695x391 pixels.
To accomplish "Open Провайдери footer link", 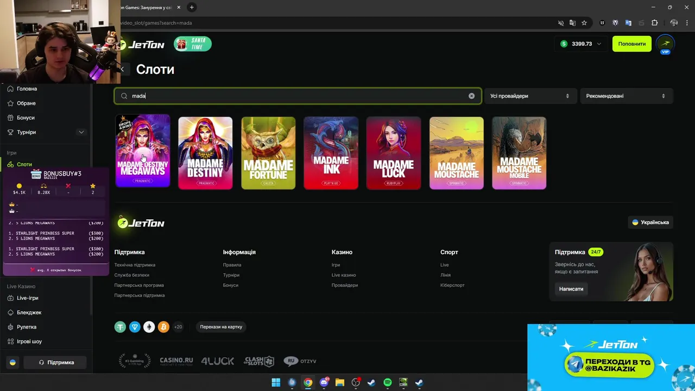I will (x=345, y=285).
